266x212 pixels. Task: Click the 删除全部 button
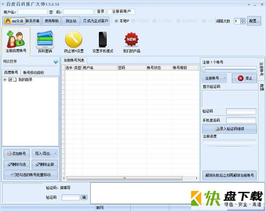tap(45, 164)
